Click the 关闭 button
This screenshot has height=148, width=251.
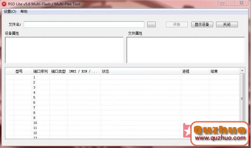pyautogui.click(x=227, y=24)
